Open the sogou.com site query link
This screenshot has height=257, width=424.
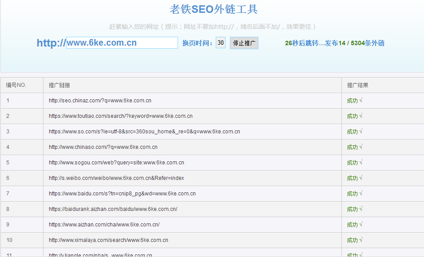[x=116, y=163]
